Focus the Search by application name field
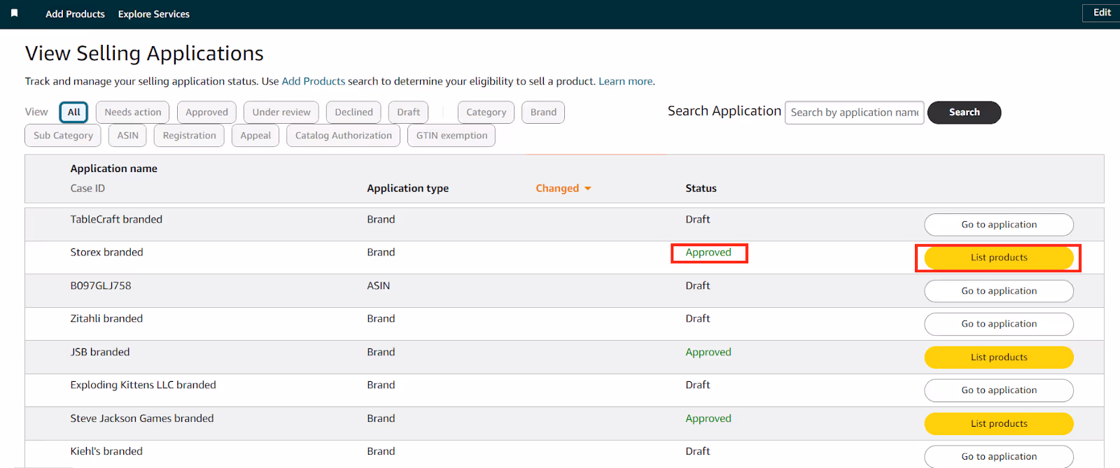Image resolution: width=1120 pixels, height=468 pixels. pos(854,113)
